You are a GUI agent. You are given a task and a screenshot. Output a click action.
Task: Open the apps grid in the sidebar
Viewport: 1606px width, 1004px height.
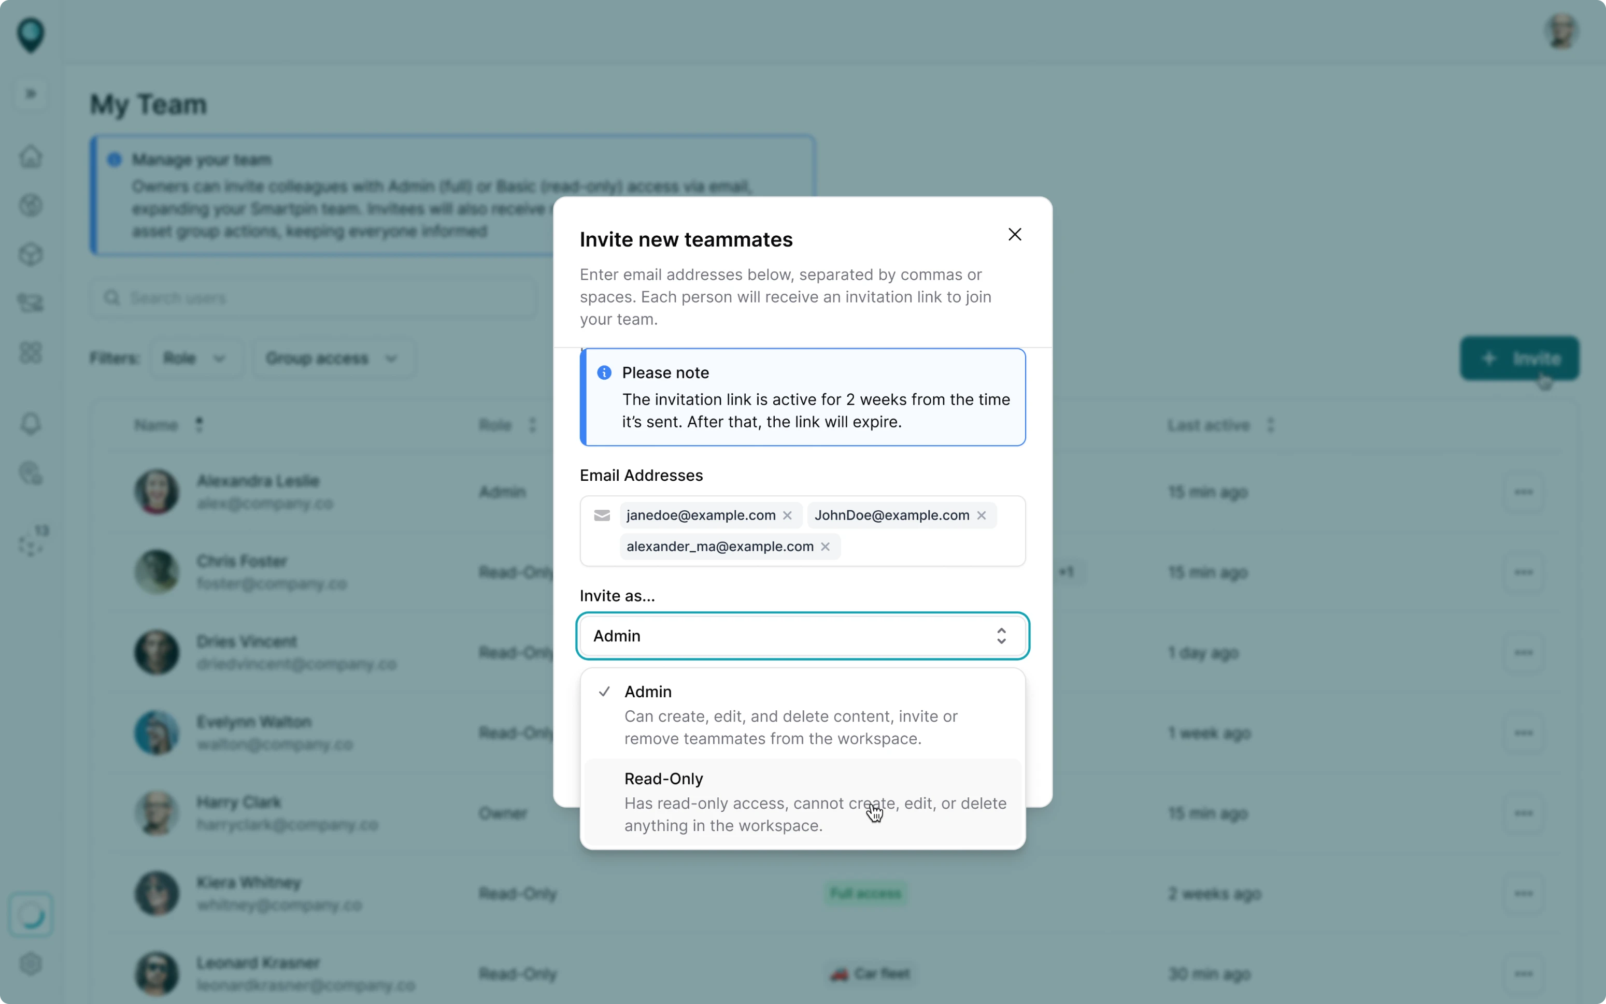coord(30,352)
